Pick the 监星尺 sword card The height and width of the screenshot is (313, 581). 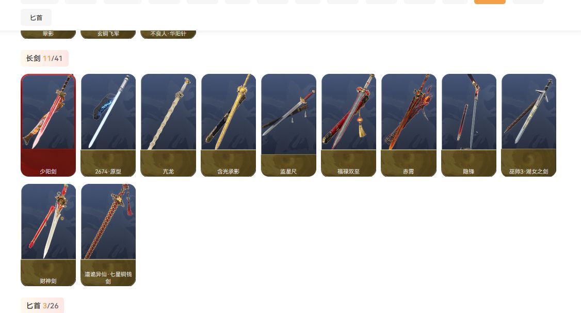[288, 125]
